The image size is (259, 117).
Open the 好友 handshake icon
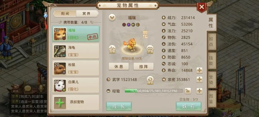tap(15, 88)
